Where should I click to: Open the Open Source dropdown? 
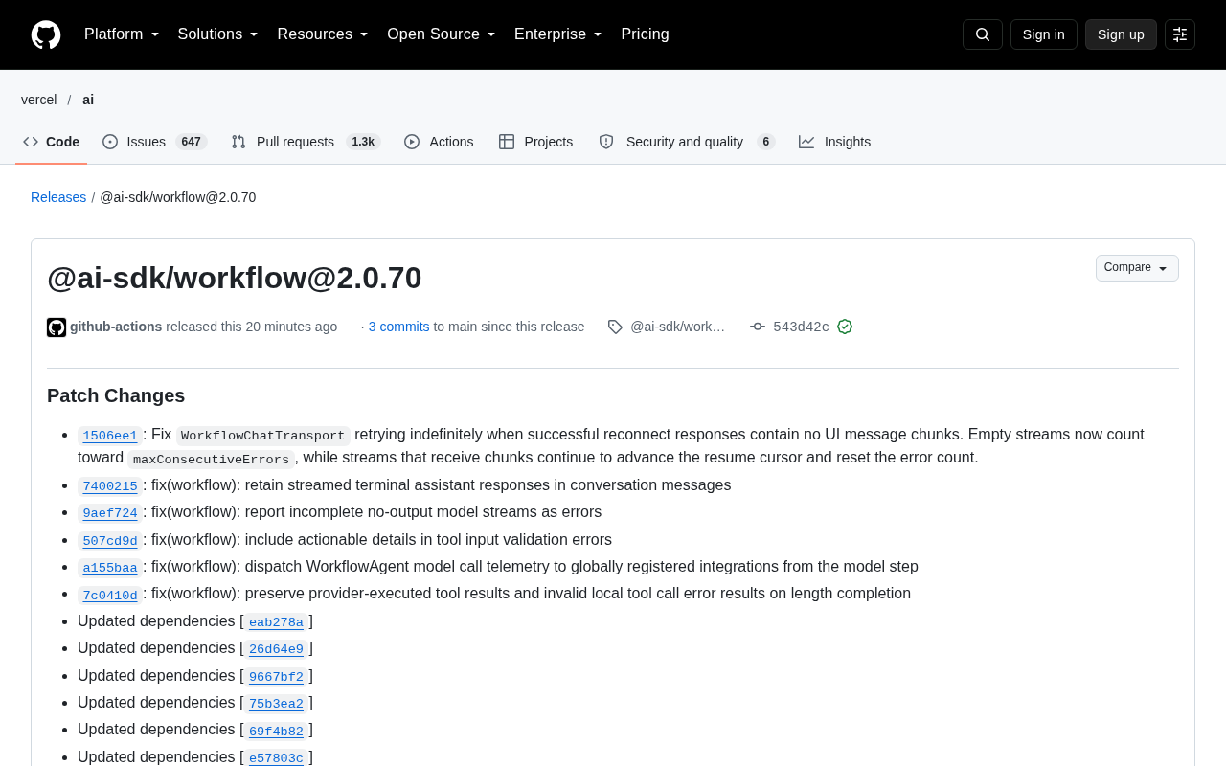pyautogui.click(x=442, y=34)
